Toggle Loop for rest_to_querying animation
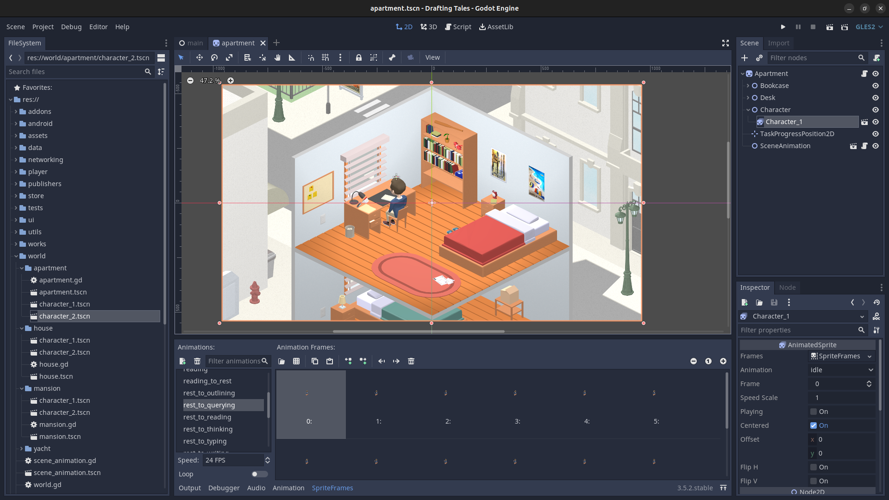 point(259,474)
